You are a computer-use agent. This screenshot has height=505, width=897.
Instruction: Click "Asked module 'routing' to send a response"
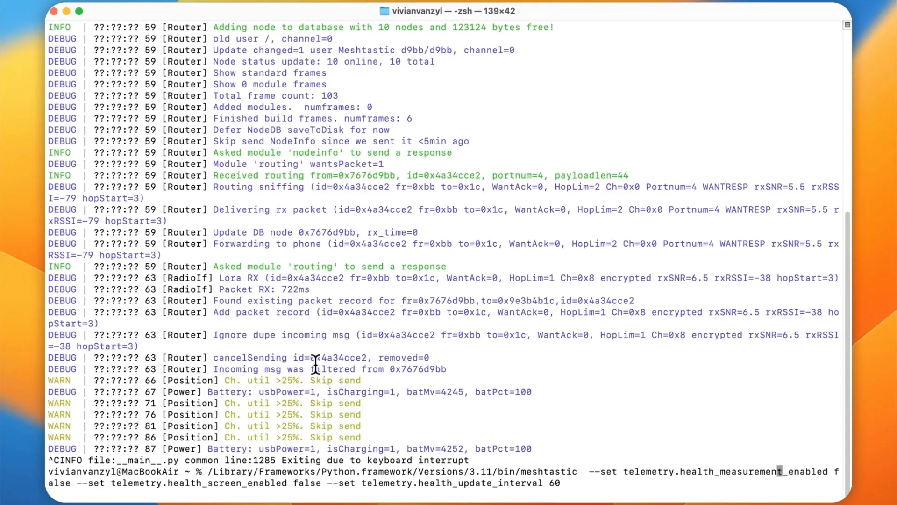point(330,267)
